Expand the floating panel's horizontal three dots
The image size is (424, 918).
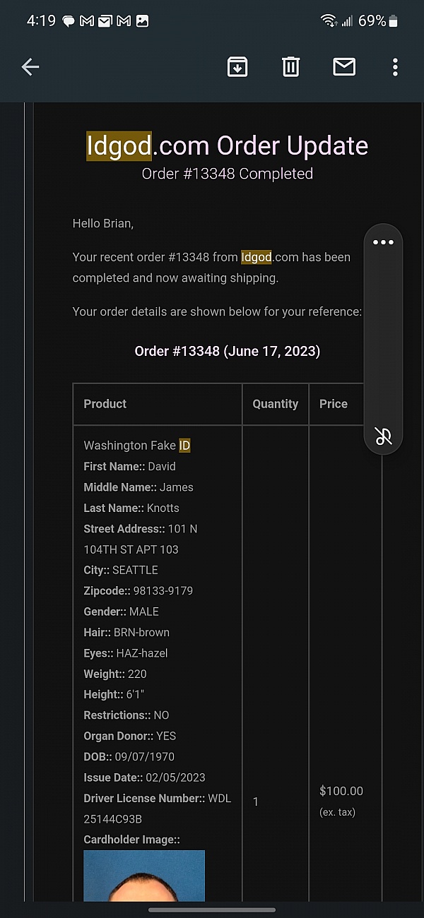tap(383, 242)
